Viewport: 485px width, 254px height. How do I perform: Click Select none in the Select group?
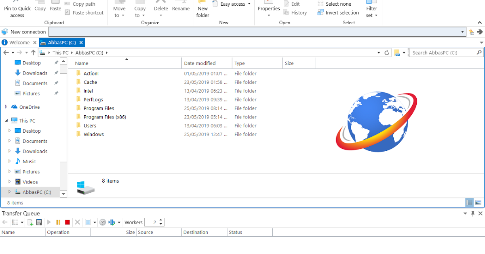point(338,4)
